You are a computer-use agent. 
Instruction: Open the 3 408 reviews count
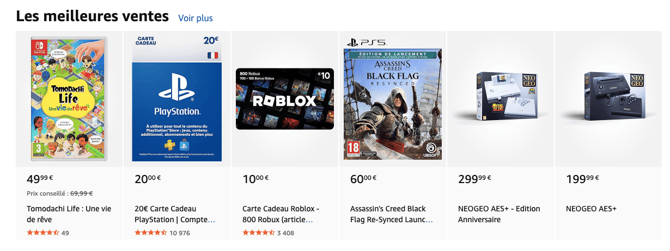(x=285, y=233)
